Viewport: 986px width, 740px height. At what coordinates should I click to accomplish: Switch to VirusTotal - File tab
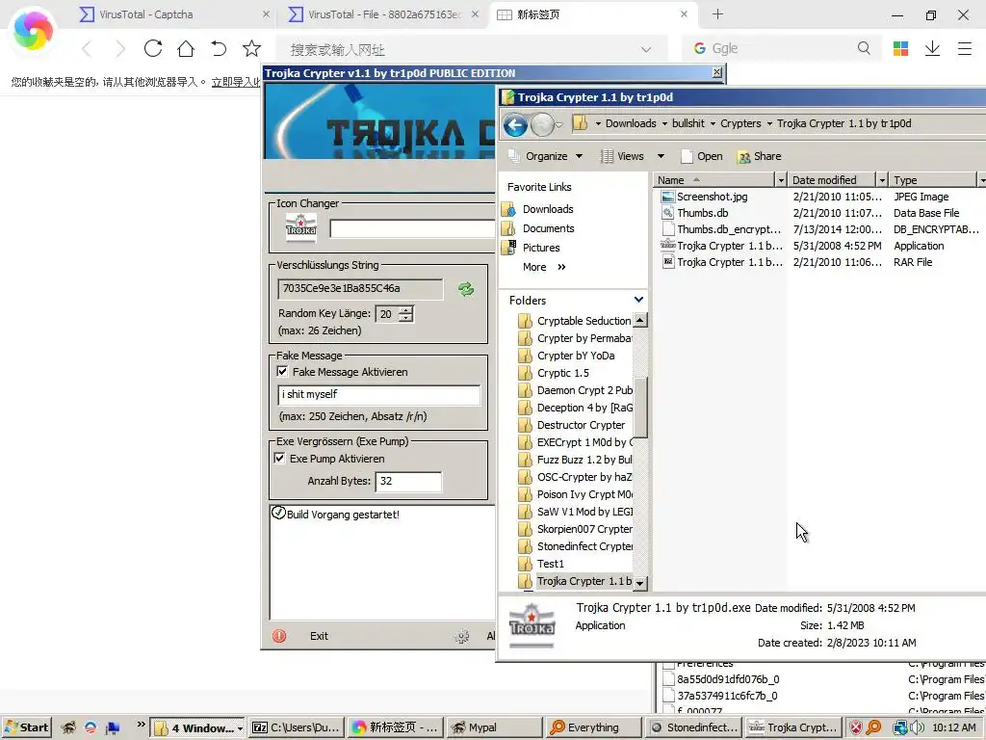[x=383, y=14]
